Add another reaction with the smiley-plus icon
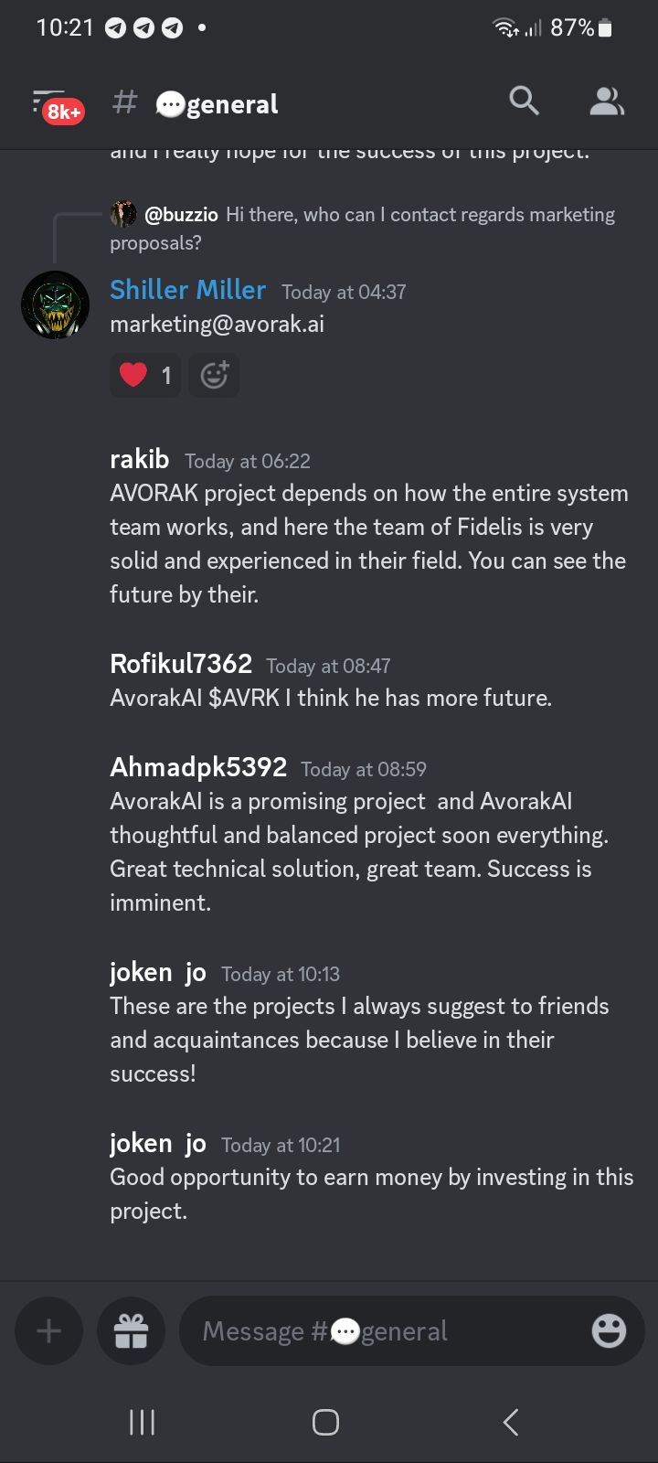Viewport: 658px width, 1463px height. click(x=214, y=375)
